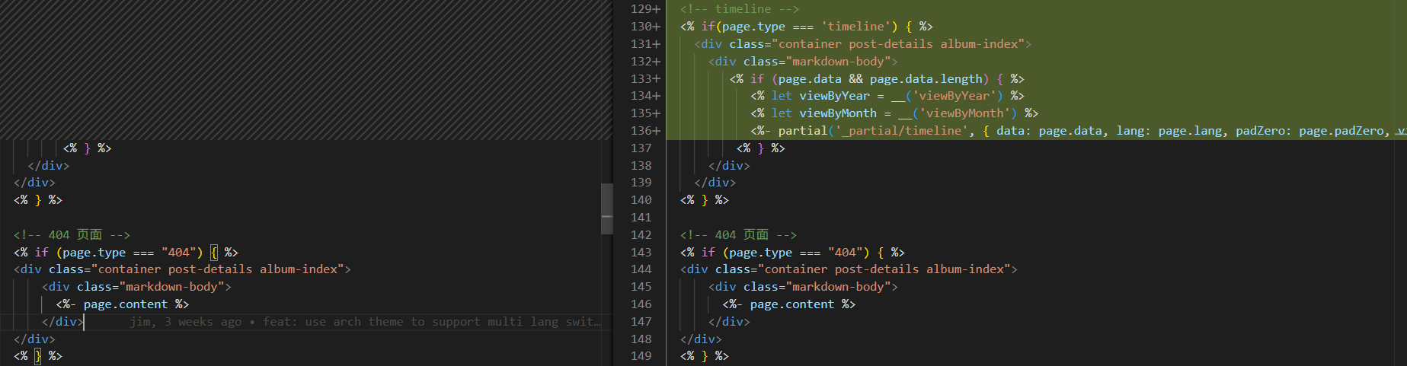
Task: Click the 'viewByMonth' variable on line 135
Action: [838, 113]
